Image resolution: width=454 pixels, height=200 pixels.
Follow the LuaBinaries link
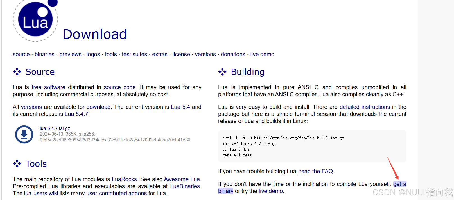tap(185, 186)
